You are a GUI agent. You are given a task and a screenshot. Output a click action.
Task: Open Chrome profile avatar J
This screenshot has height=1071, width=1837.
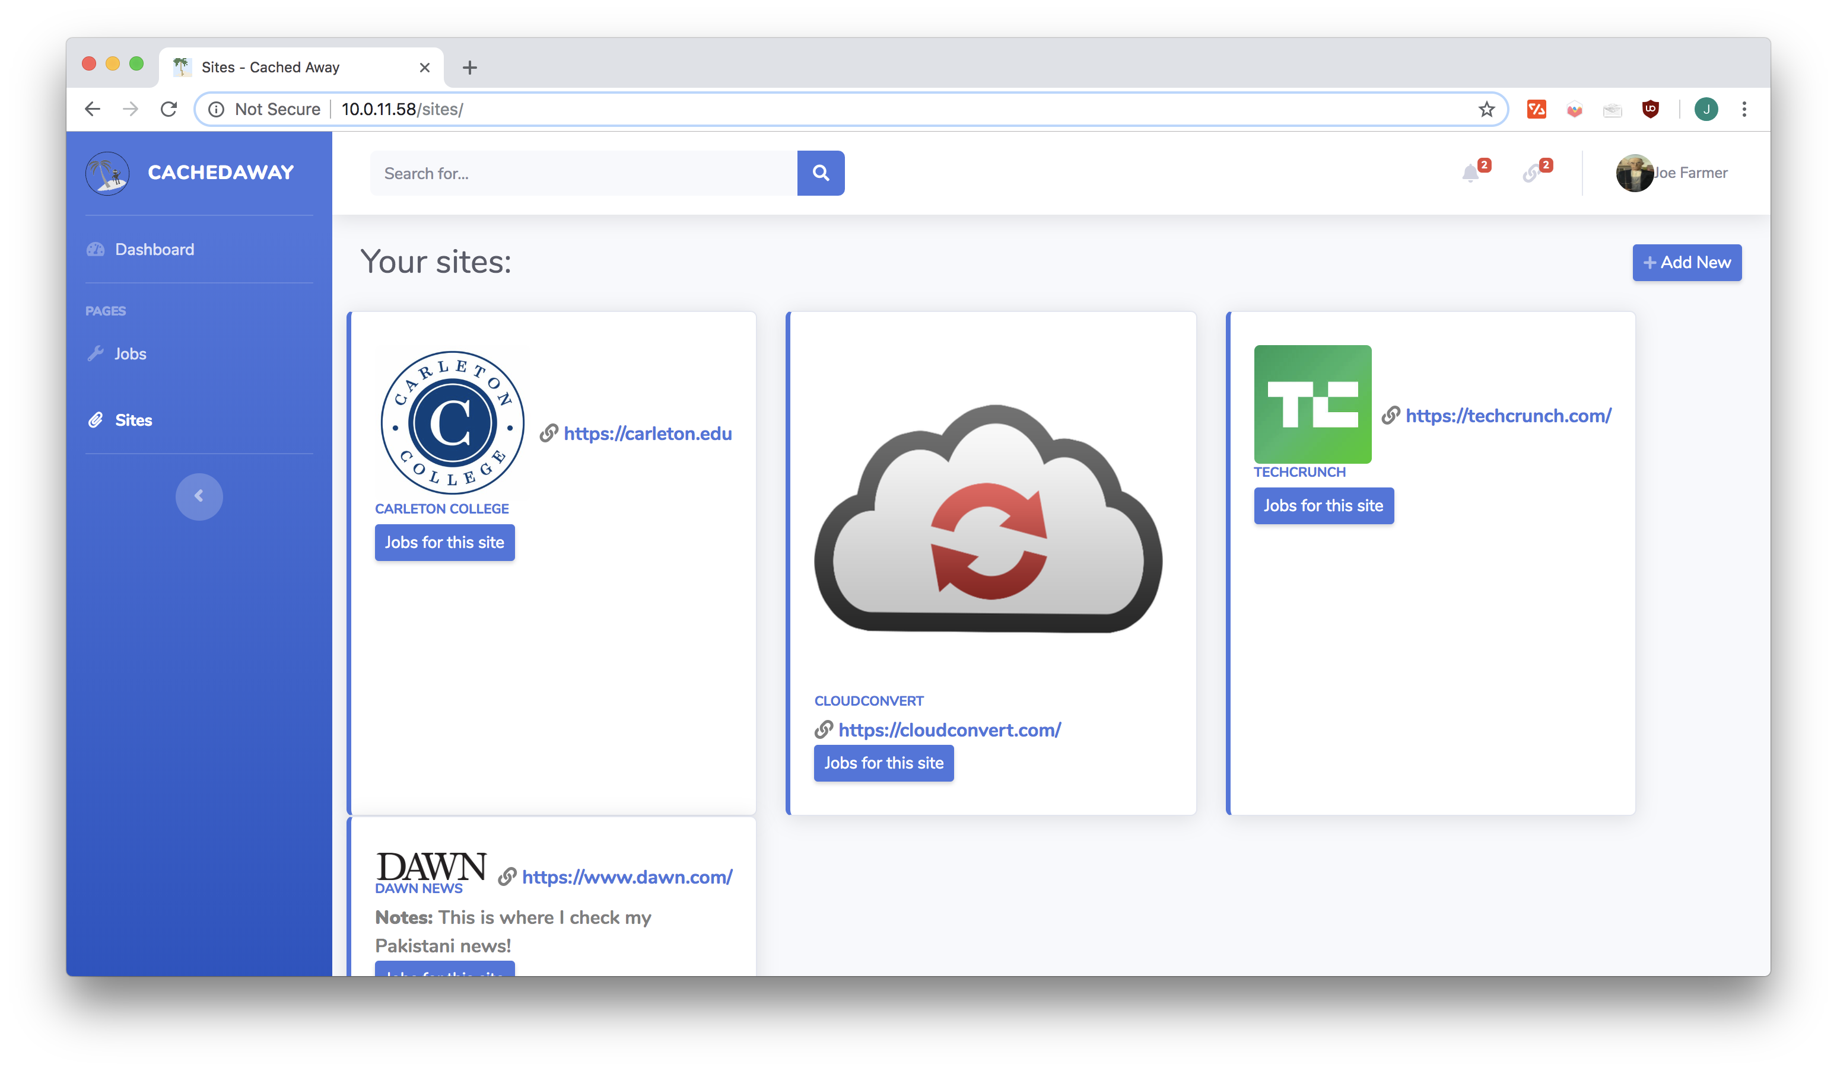pos(1706,109)
